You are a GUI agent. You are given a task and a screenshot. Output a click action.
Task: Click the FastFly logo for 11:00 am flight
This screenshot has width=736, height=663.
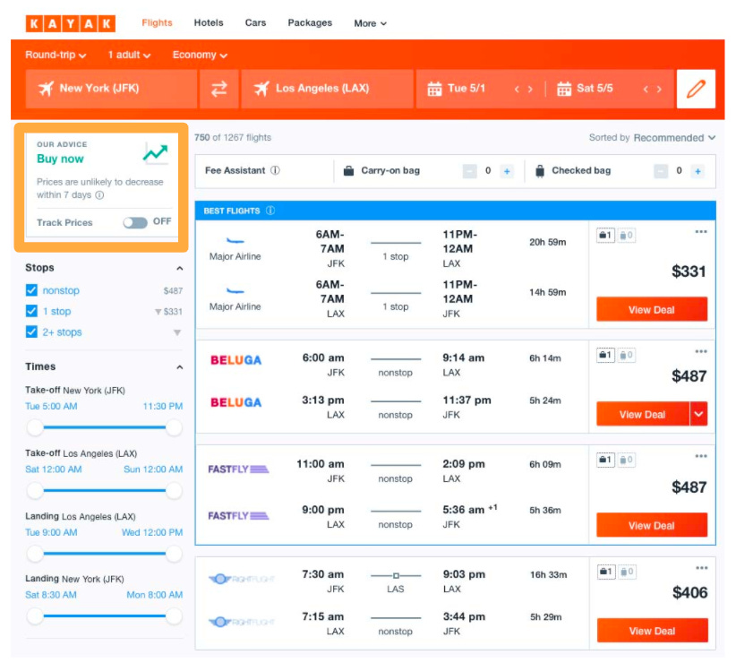(x=238, y=469)
